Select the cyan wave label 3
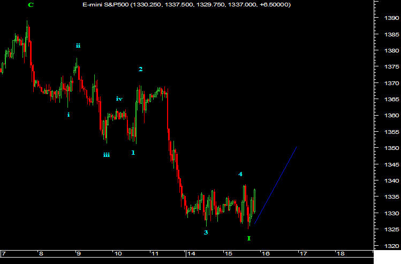The height and width of the screenshot is (264, 401). 206,232
